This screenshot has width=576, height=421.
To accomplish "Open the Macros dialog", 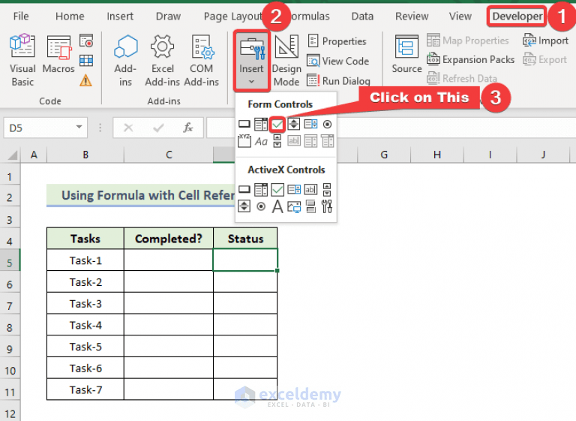I will pos(58,54).
